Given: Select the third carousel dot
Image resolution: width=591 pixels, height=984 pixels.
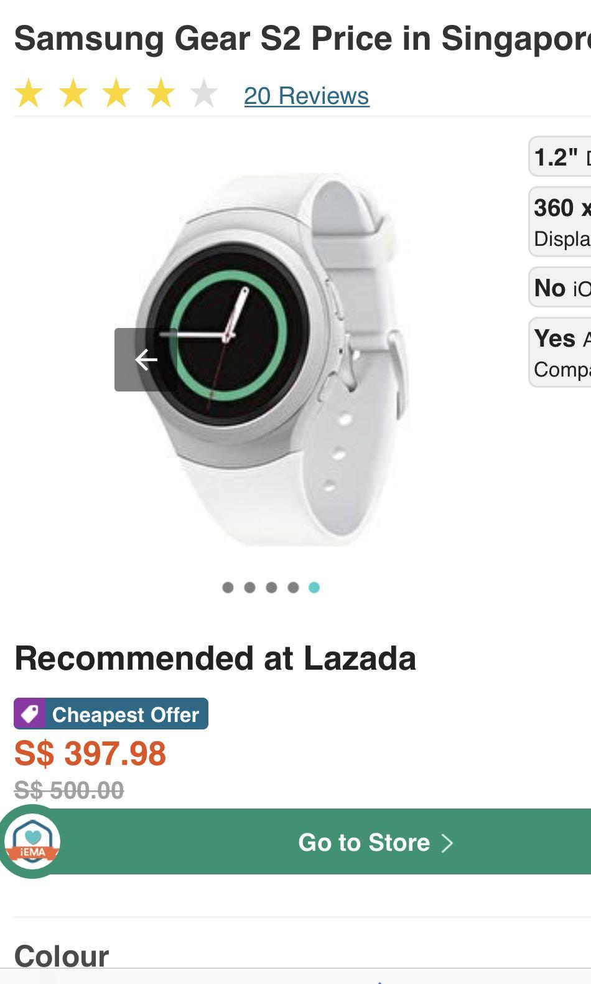Looking at the screenshot, I should 271,587.
